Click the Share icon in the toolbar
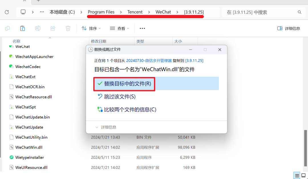This screenshot has height=179, width=308. tap(53, 28)
